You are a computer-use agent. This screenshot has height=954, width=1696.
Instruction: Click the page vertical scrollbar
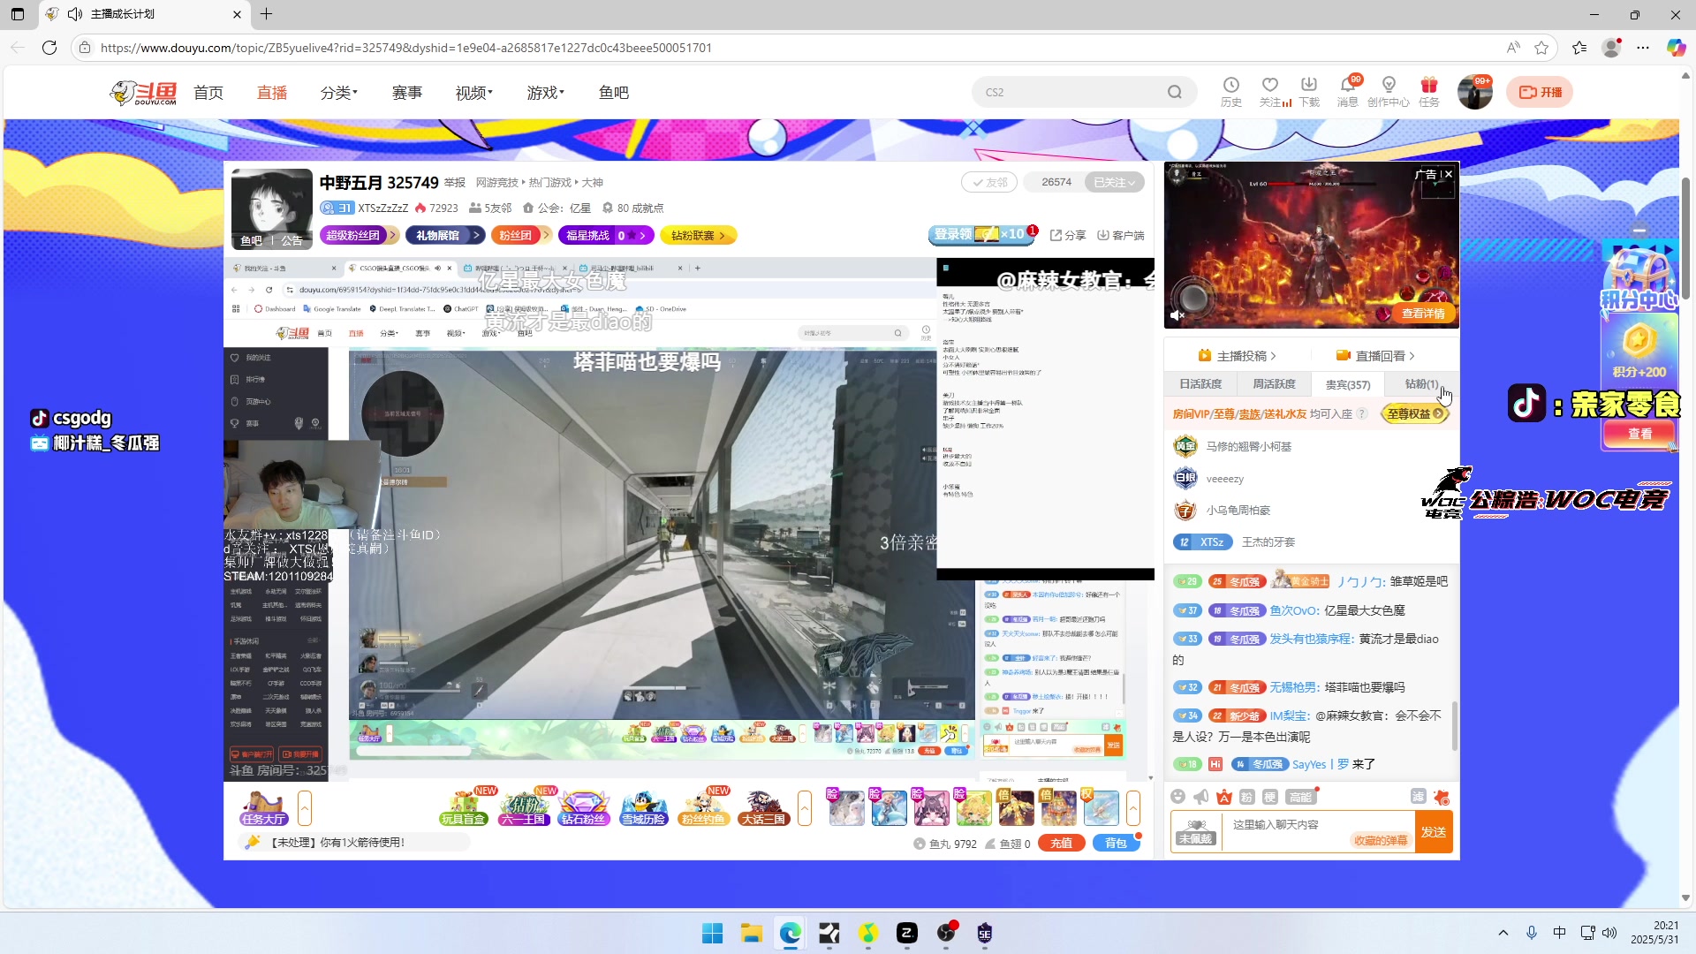(x=1686, y=238)
